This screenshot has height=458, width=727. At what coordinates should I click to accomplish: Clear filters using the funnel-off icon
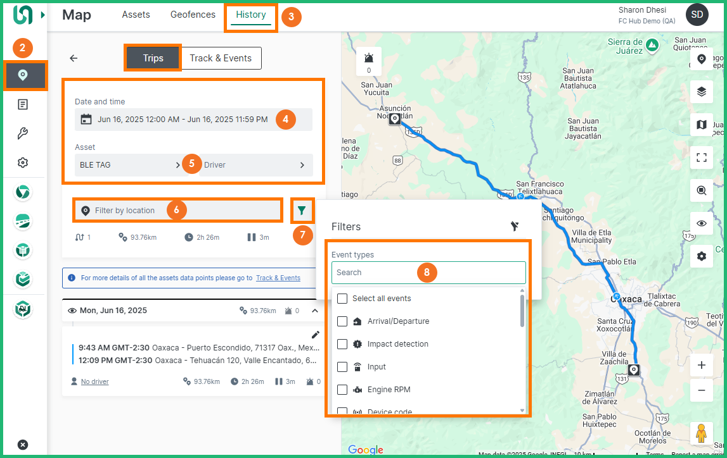515,226
